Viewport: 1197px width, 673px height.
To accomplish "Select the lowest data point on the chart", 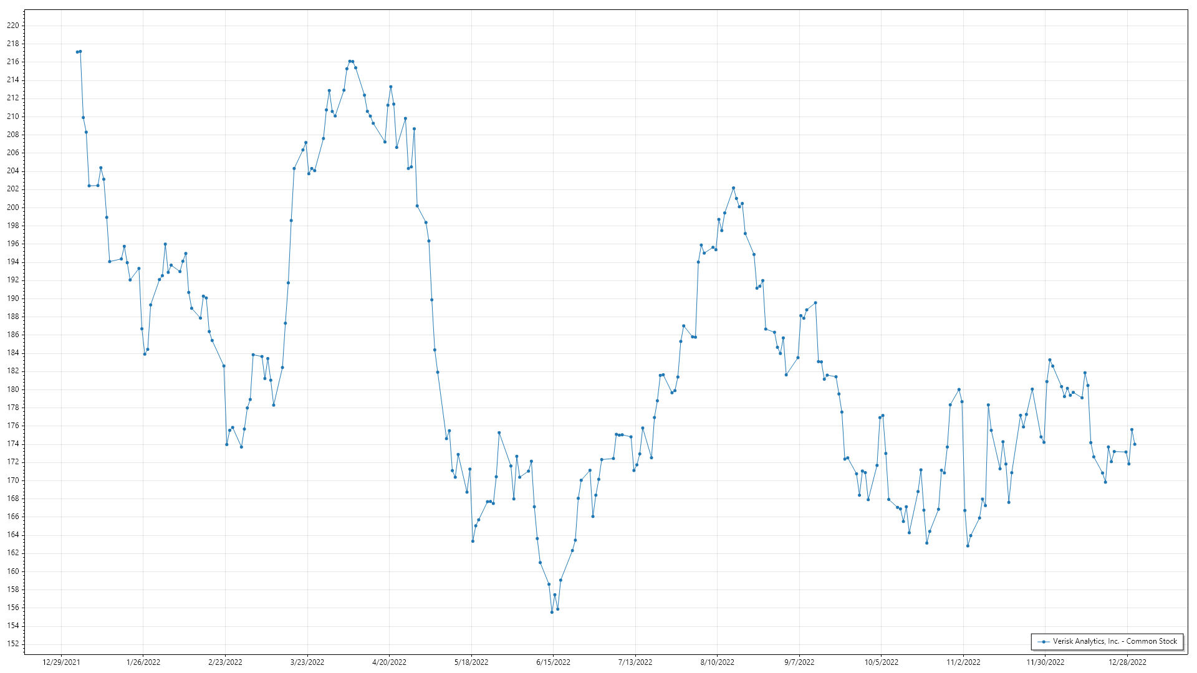I will (552, 612).
